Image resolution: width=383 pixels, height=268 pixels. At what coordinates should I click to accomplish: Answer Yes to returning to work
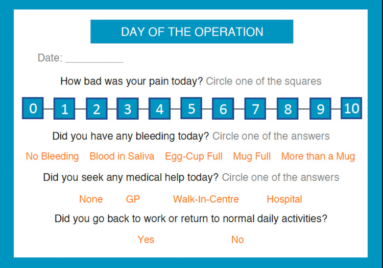point(146,239)
